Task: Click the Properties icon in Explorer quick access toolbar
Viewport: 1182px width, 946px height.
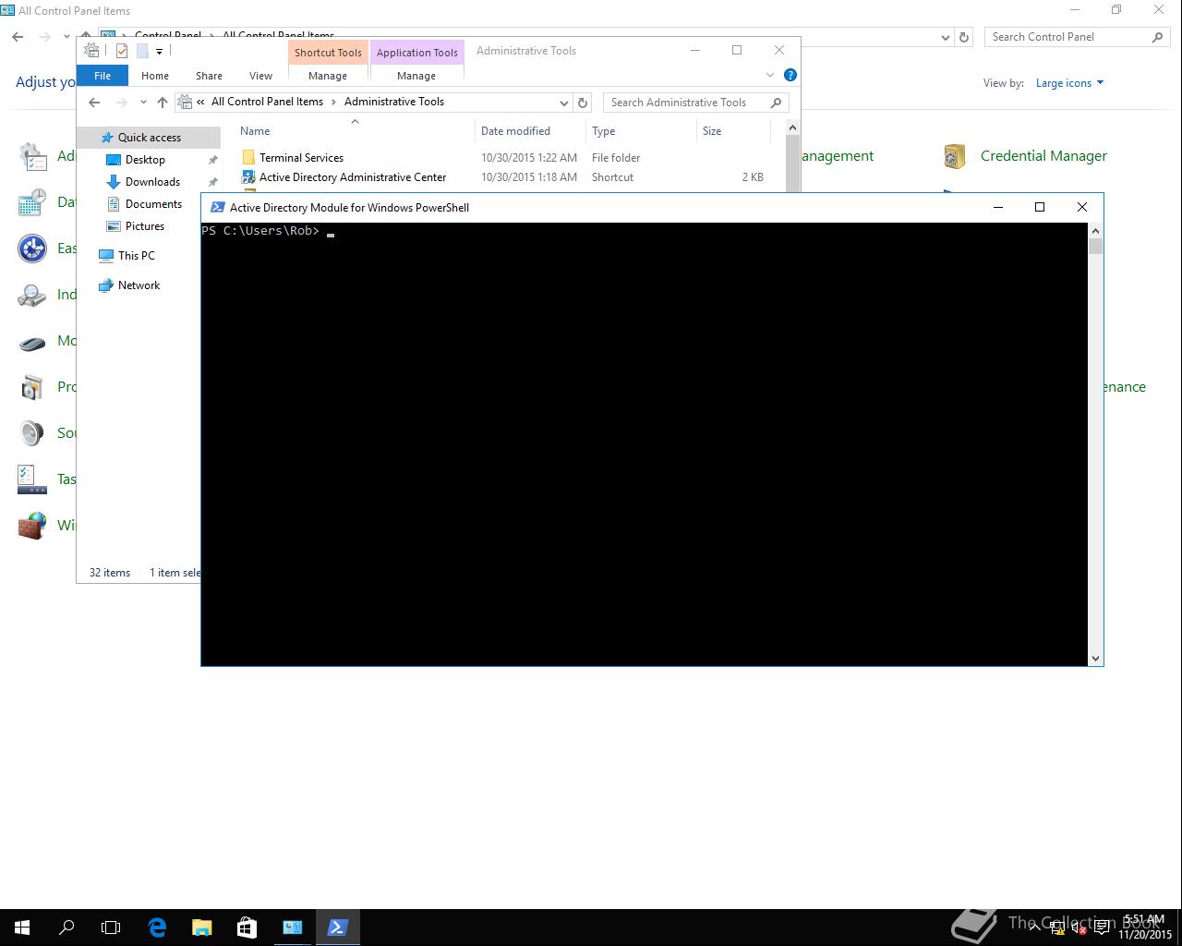Action: [122, 51]
